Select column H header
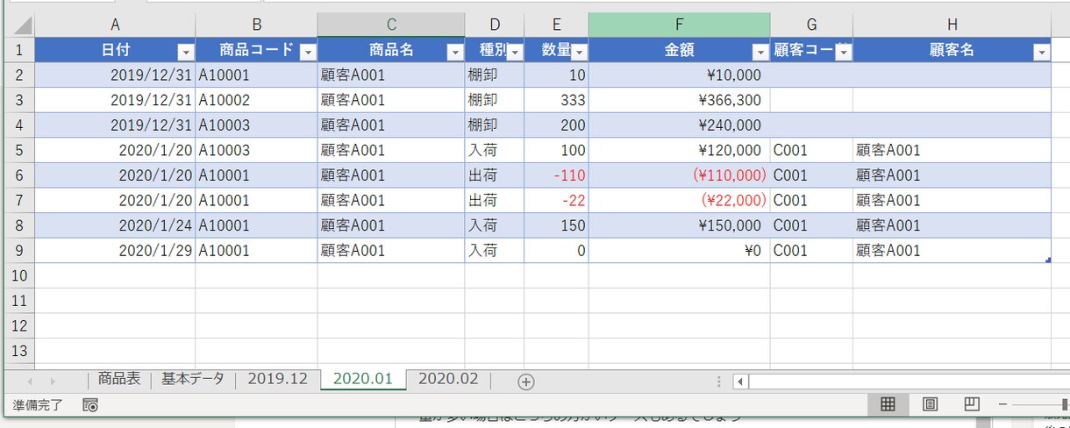Viewport: 1070px width, 428px height. [x=952, y=25]
